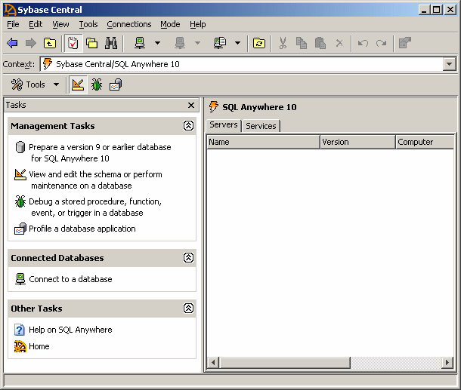
Task: Click the green bug icon in Tasks
Action: point(20,201)
